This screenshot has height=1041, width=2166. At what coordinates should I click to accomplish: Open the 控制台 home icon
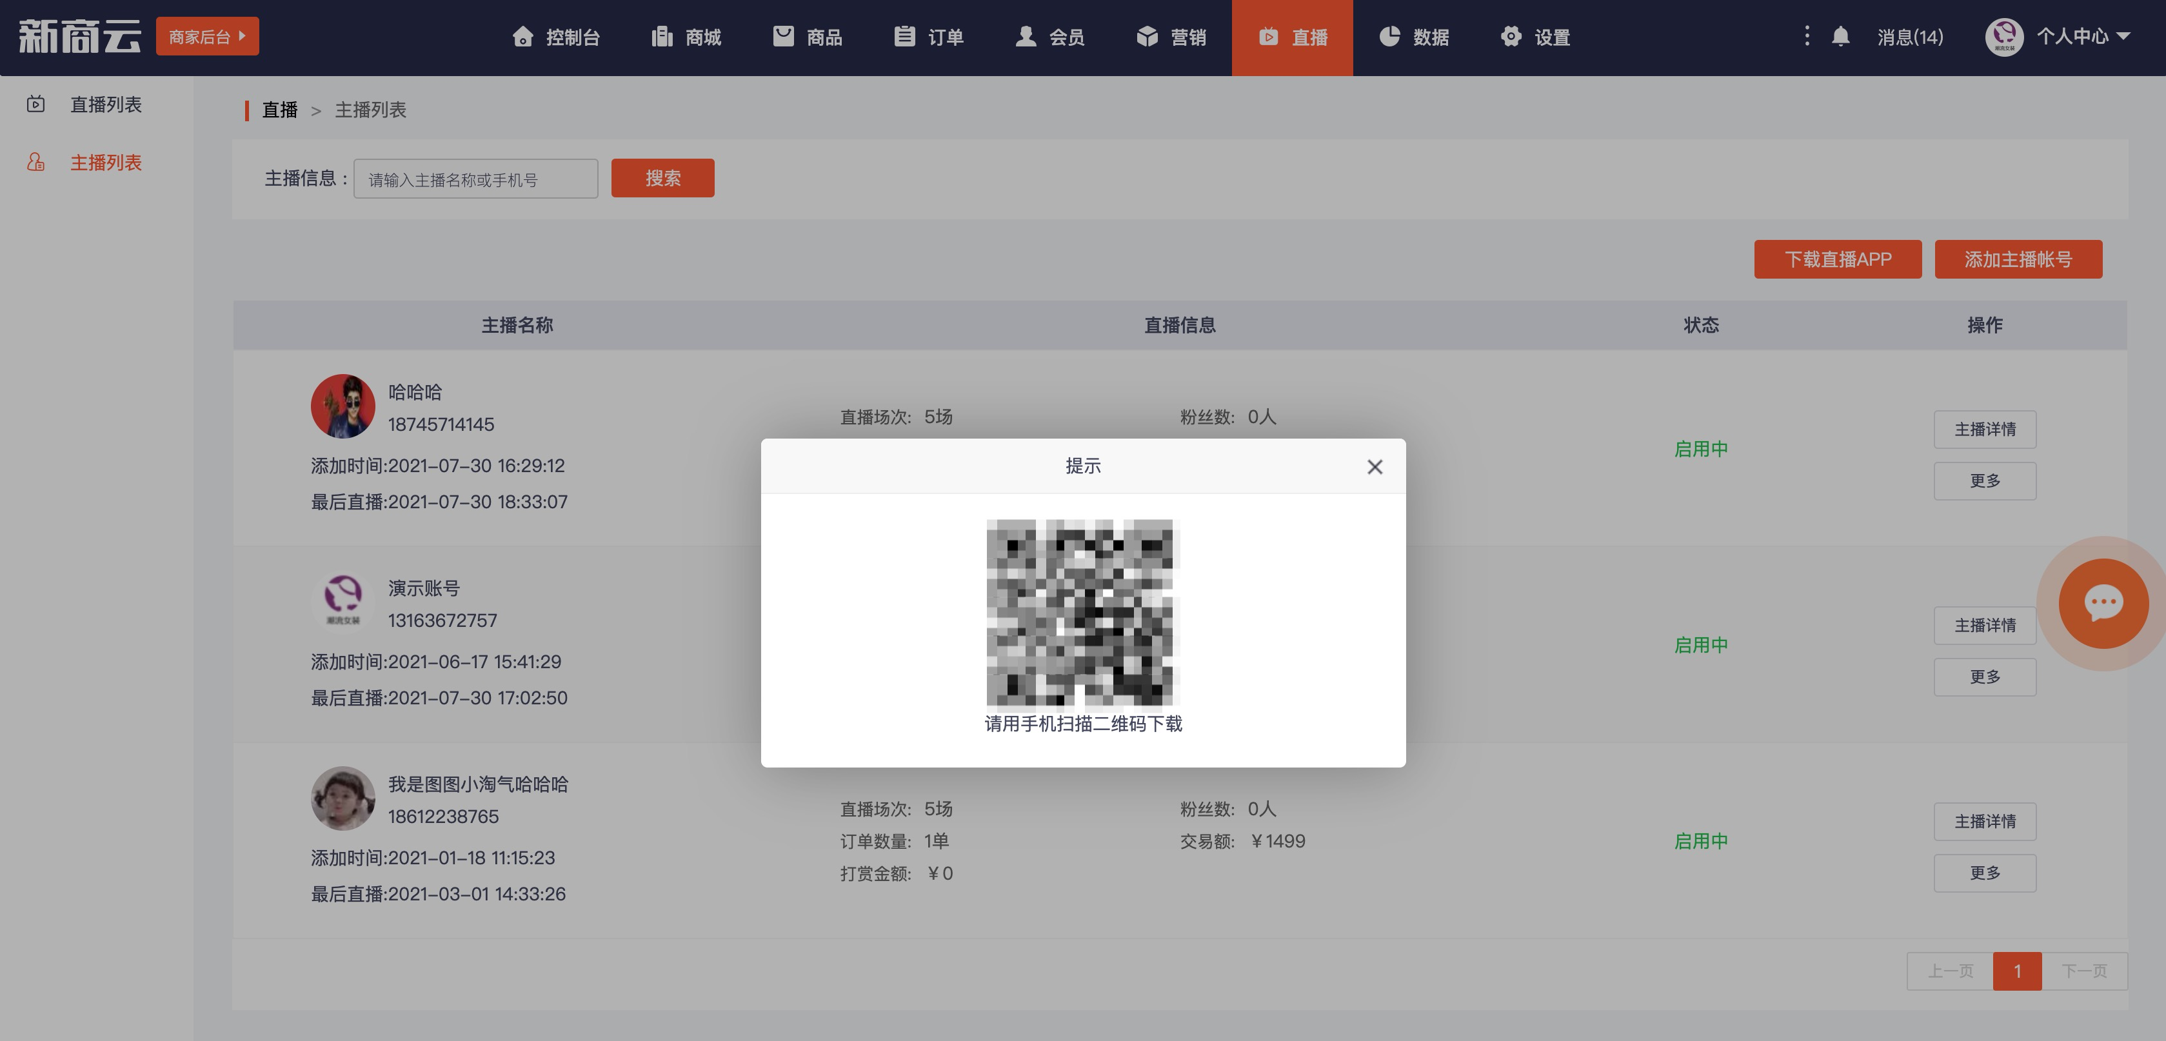click(x=522, y=37)
